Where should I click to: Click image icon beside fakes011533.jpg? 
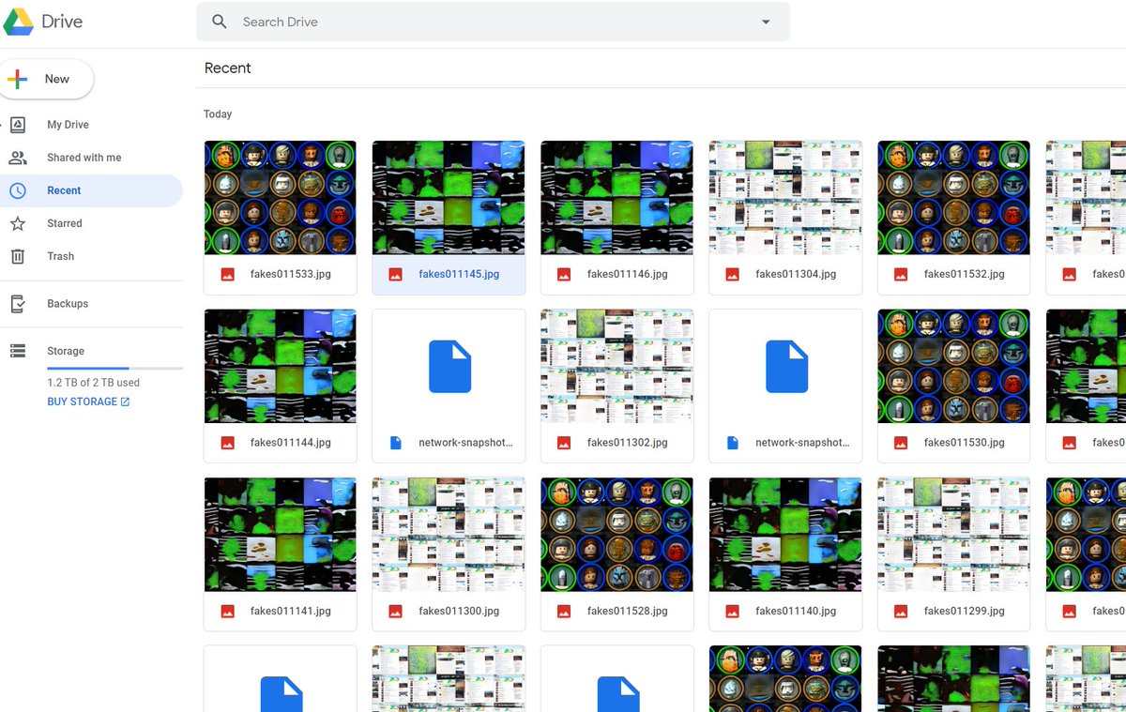[227, 275]
